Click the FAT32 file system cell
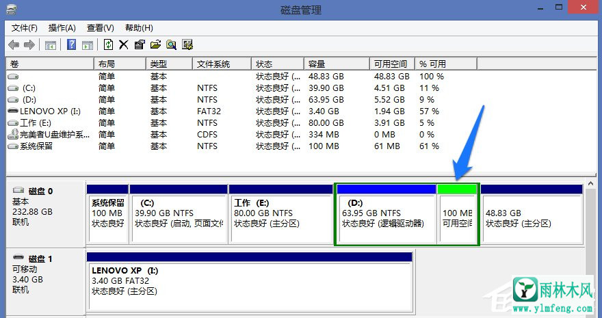Image resolution: width=602 pixels, height=318 pixels. tap(209, 111)
